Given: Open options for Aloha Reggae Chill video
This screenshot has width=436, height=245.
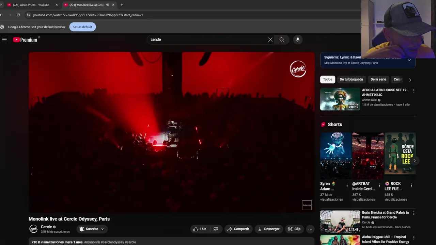Looking at the screenshot, I should click(414, 238).
